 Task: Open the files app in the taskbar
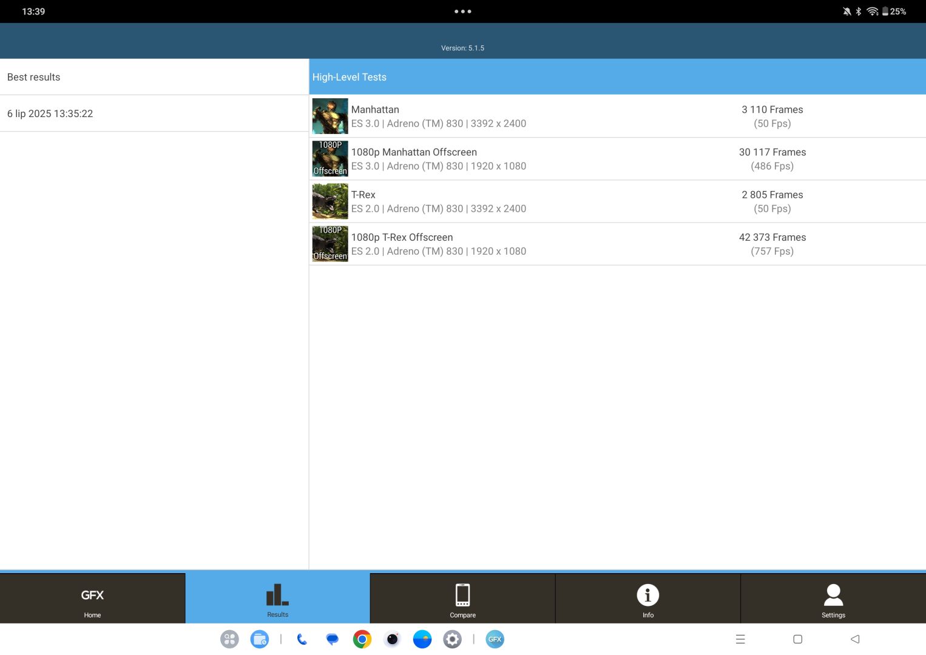pyautogui.click(x=260, y=639)
